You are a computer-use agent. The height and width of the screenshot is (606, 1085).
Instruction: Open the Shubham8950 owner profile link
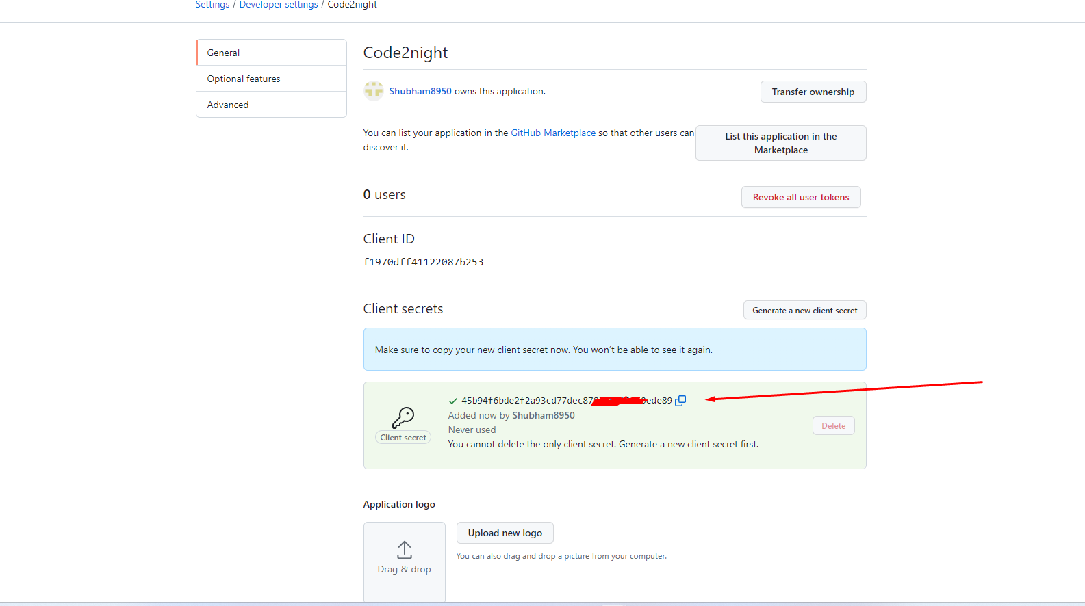(420, 91)
